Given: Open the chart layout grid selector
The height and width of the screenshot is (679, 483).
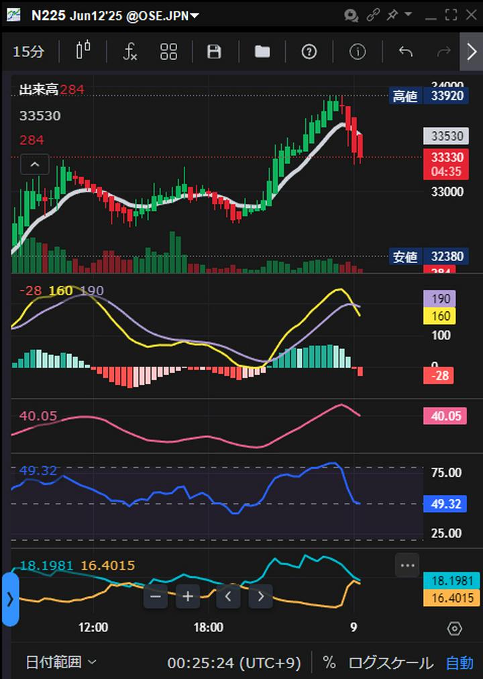Looking at the screenshot, I should [168, 52].
